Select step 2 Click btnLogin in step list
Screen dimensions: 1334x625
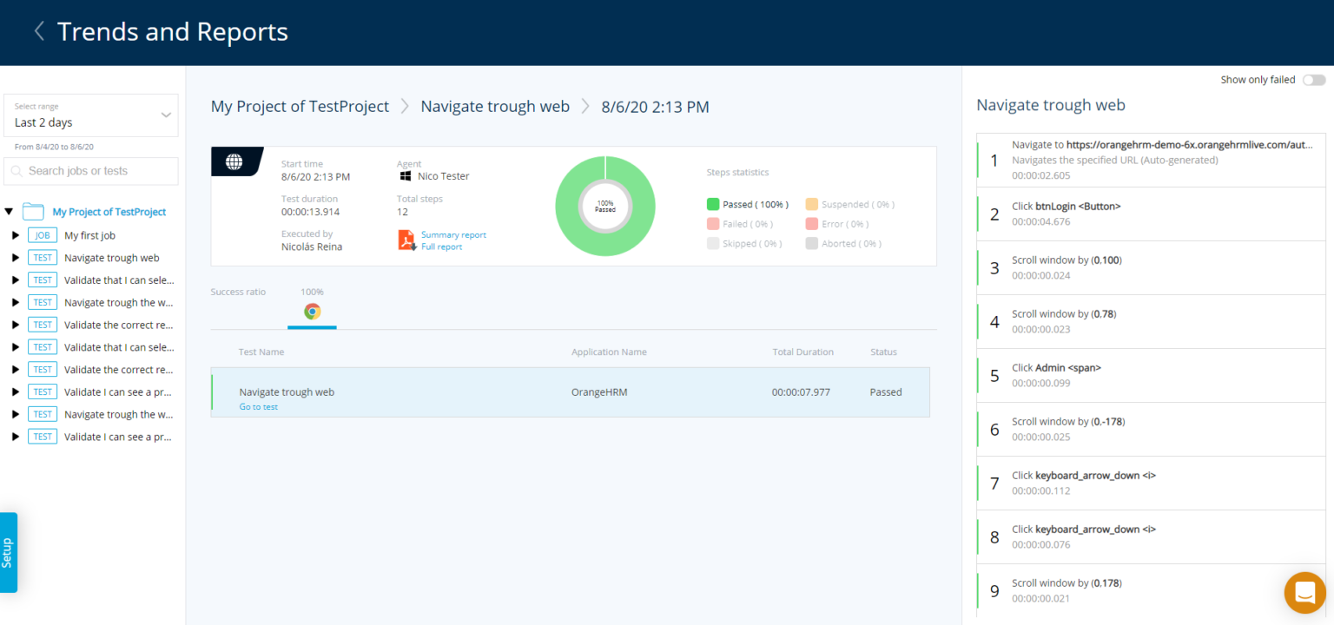(1151, 214)
